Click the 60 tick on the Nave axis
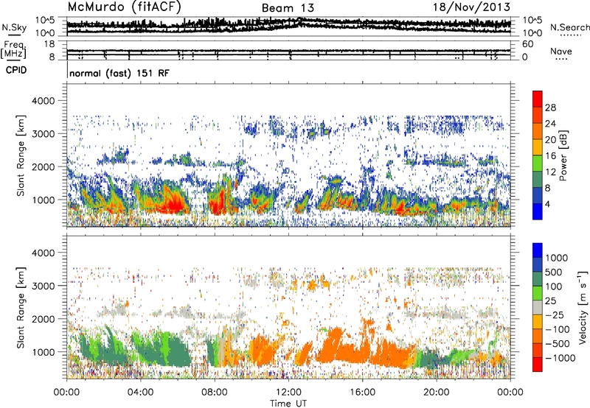The width and height of the screenshot is (590, 408). click(528, 44)
